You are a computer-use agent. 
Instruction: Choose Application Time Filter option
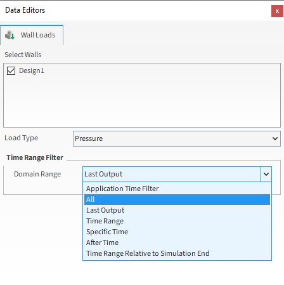177,189
